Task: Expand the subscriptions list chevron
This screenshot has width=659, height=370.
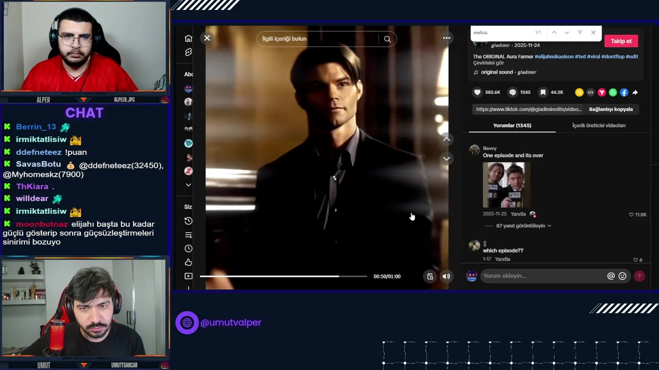Action: coord(188,185)
